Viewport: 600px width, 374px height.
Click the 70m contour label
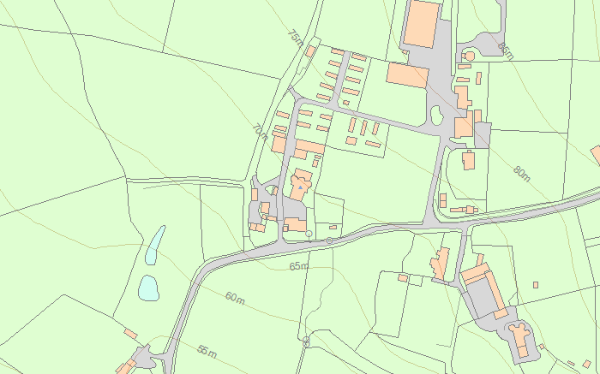pyautogui.click(x=261, y=132)
